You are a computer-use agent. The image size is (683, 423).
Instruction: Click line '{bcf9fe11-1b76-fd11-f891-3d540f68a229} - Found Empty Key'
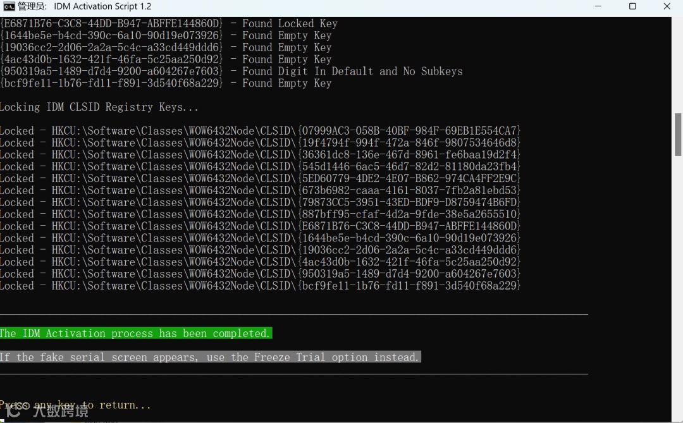pos(166,83)
